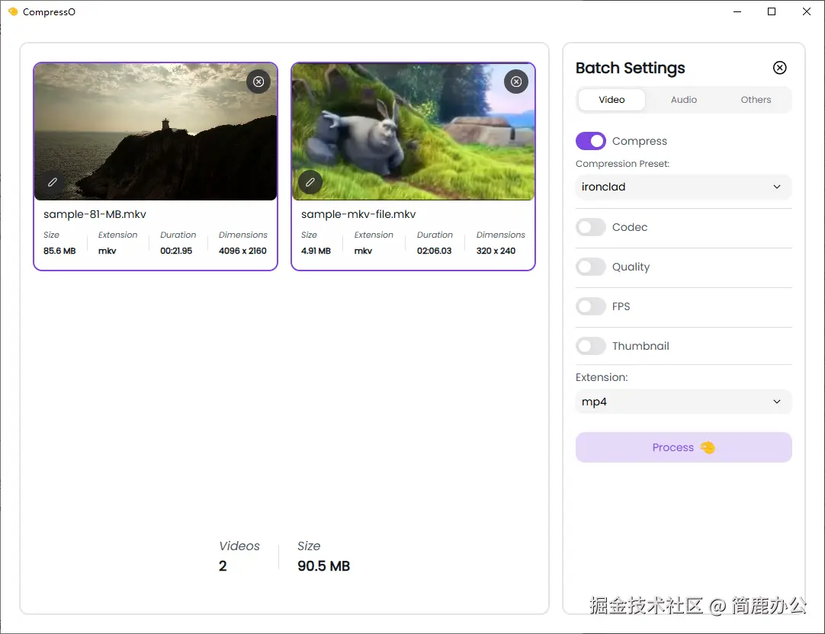The width and height of the screenshot is (825, 634).
Task: Close the Batch Settings panel
Action: [x=779, y=67]
